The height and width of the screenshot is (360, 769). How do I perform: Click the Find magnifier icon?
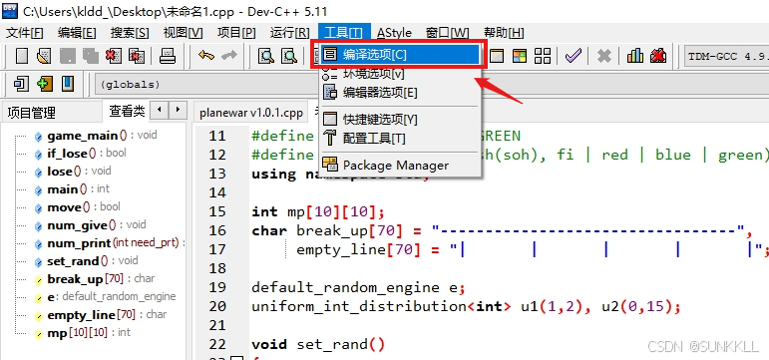pos(266,56)
